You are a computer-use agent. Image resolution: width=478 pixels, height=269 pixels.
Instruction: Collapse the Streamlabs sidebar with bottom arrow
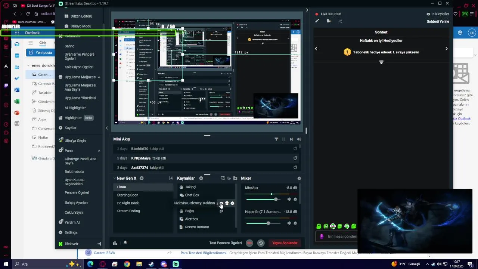coord(99,244)
